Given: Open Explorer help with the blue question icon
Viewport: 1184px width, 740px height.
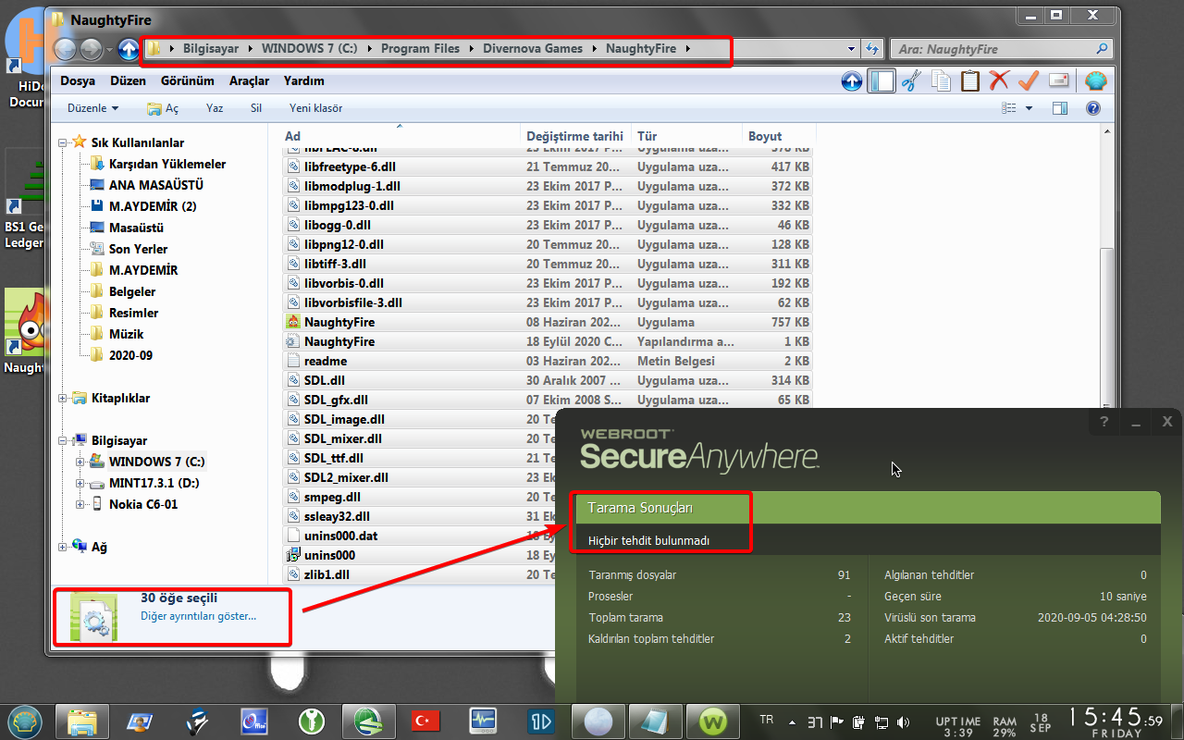Looking at the screenshot, I should pos(1093,108).
